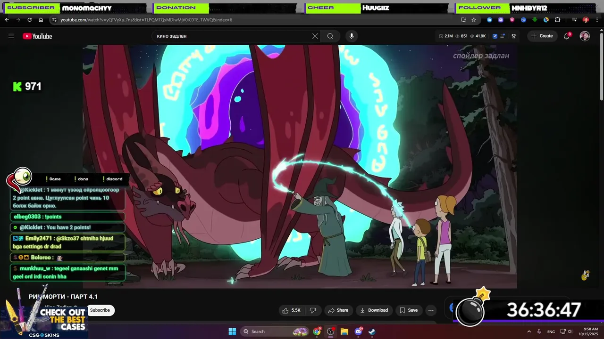Screen dimensions: 604x339
Task: Click the video player area
Action: click(x=300, y=166)
